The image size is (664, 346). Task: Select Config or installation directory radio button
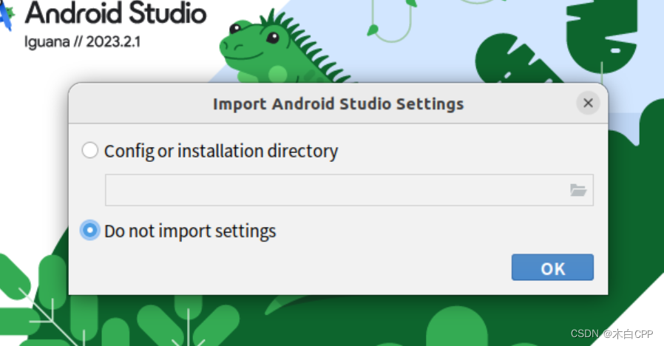coord(89,150)
